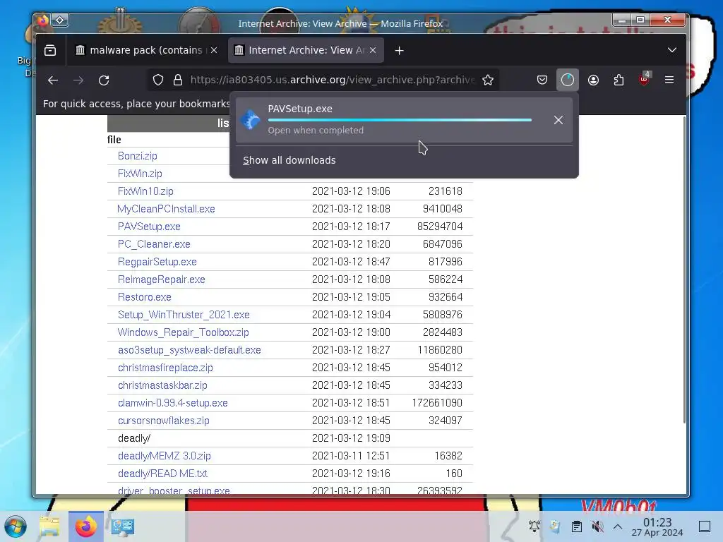Open uBlock Origin extension icon

pyautogui.click(x=644, y=79)
